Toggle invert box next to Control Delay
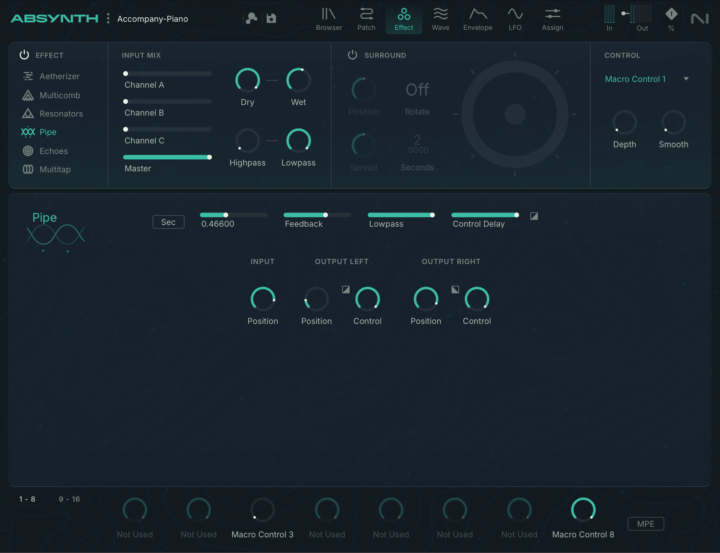This screenshot has width=720, height=553. (534, 216)
